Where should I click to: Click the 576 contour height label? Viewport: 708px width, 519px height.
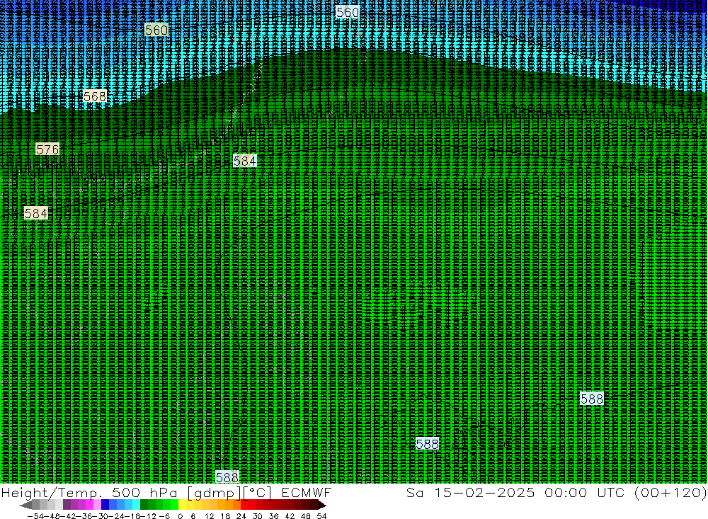click(x=47, y=149)
